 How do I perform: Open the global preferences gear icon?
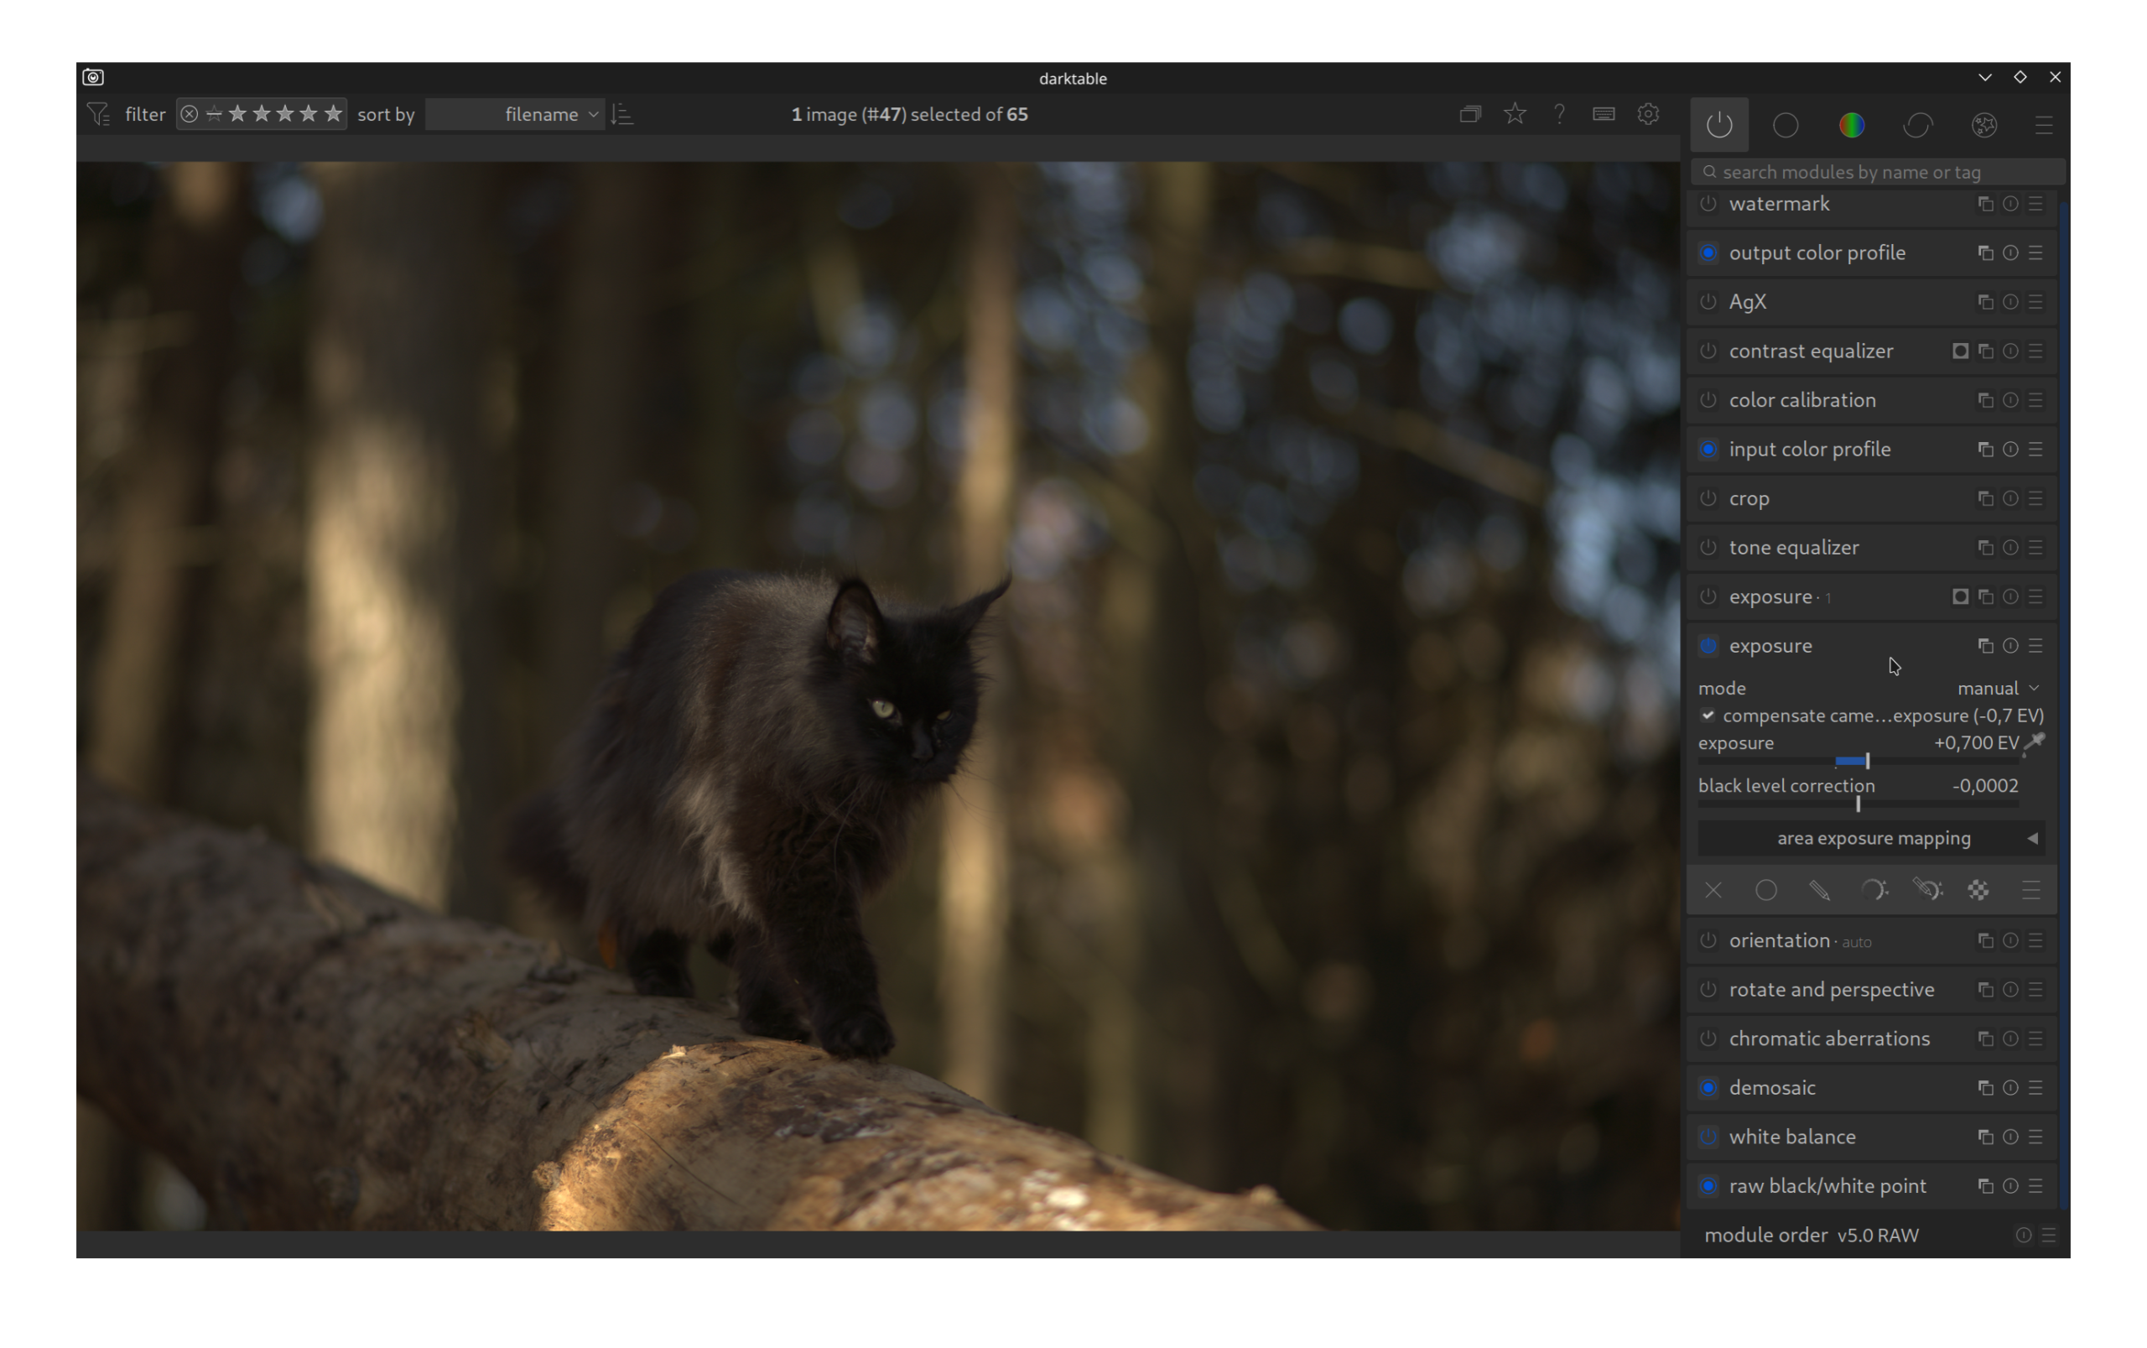[1648, 114]
